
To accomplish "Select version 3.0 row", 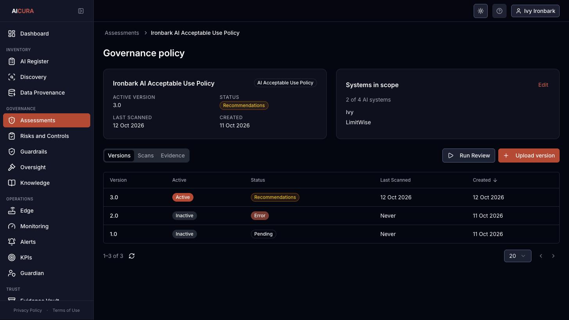I will tap(331, 197).
